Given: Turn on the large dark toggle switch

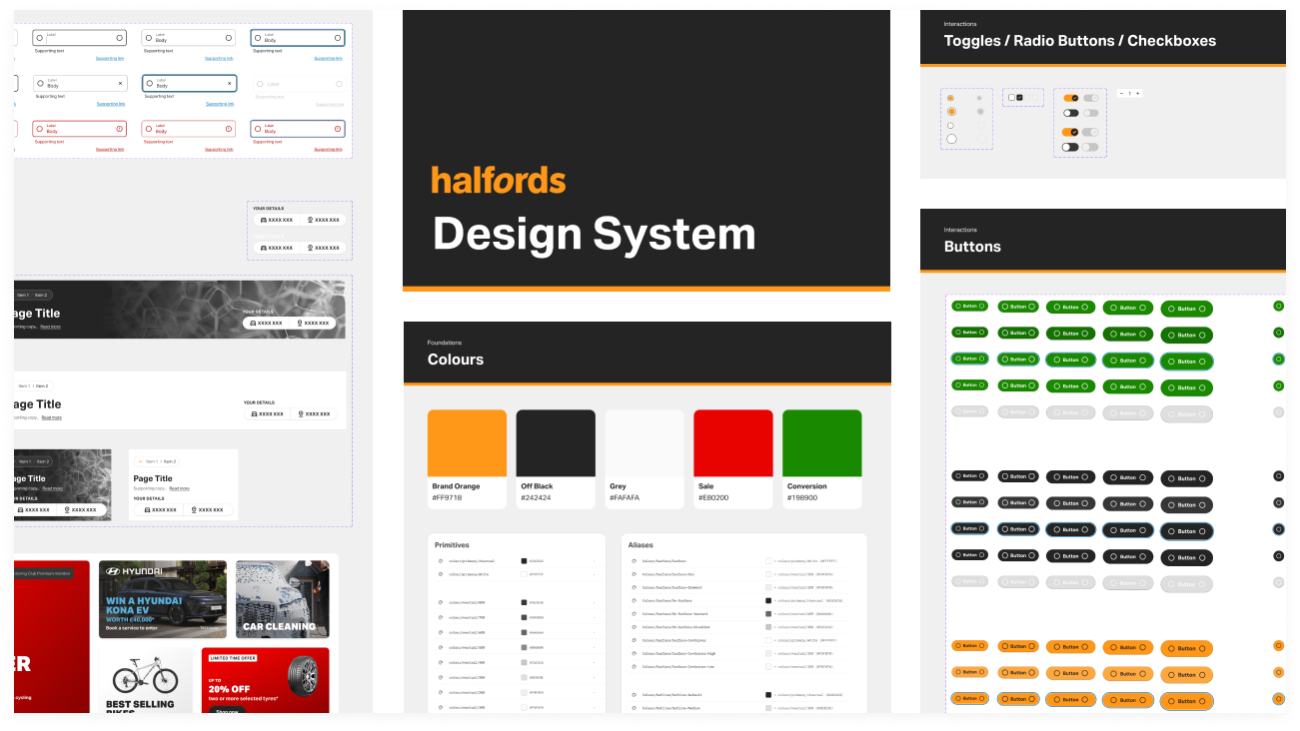Looking at the screenshot, I should [1070, 147].
